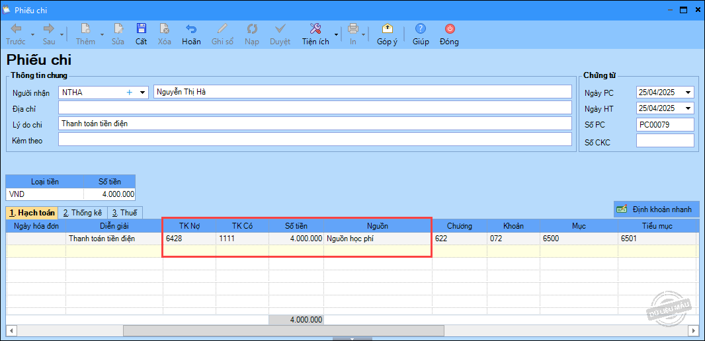Expand the Sau dropdown arrow
This screenshot has width=705, height=341.
pos(62,34)
